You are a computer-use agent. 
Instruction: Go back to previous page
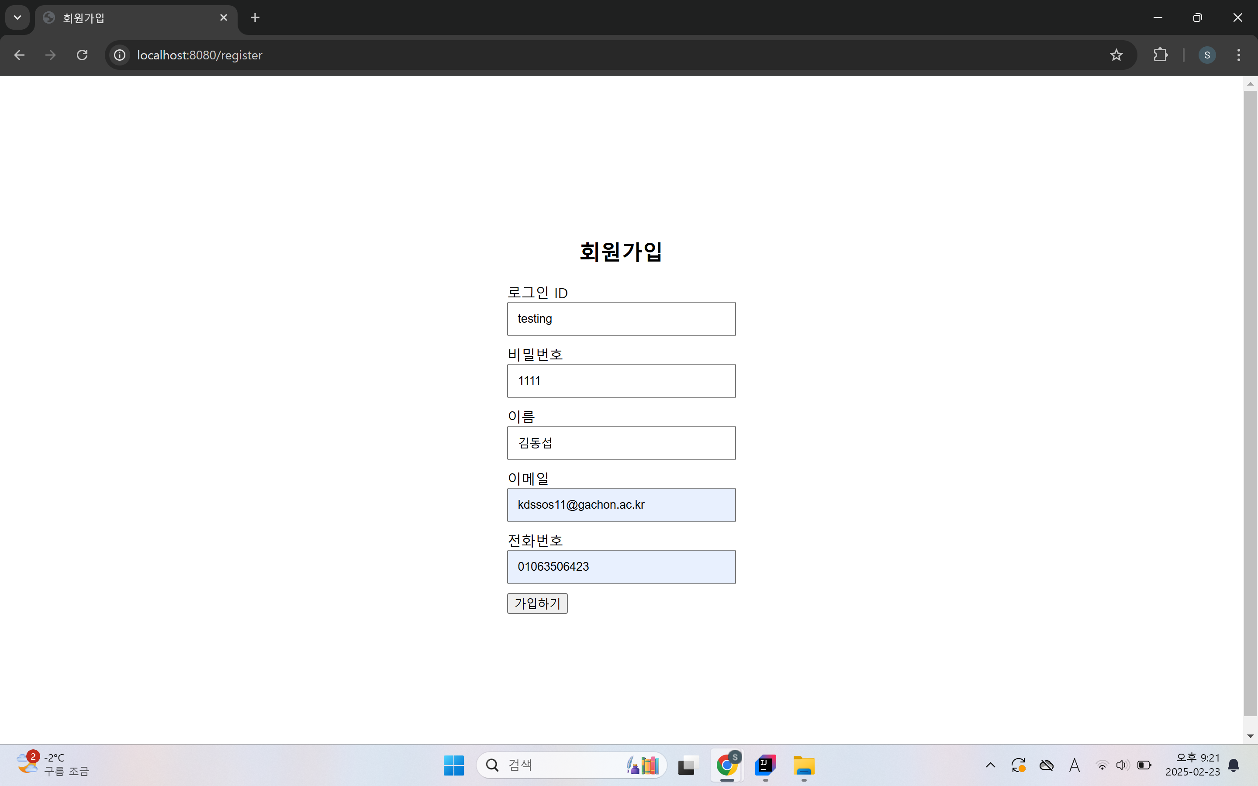click(19, 55)
